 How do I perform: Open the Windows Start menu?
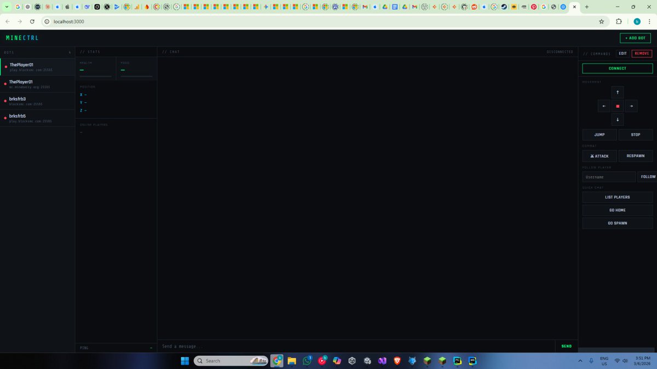coord(185,361)
